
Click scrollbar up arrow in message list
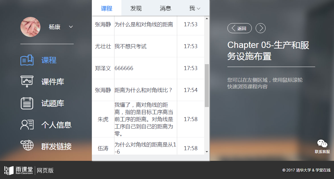207,19
